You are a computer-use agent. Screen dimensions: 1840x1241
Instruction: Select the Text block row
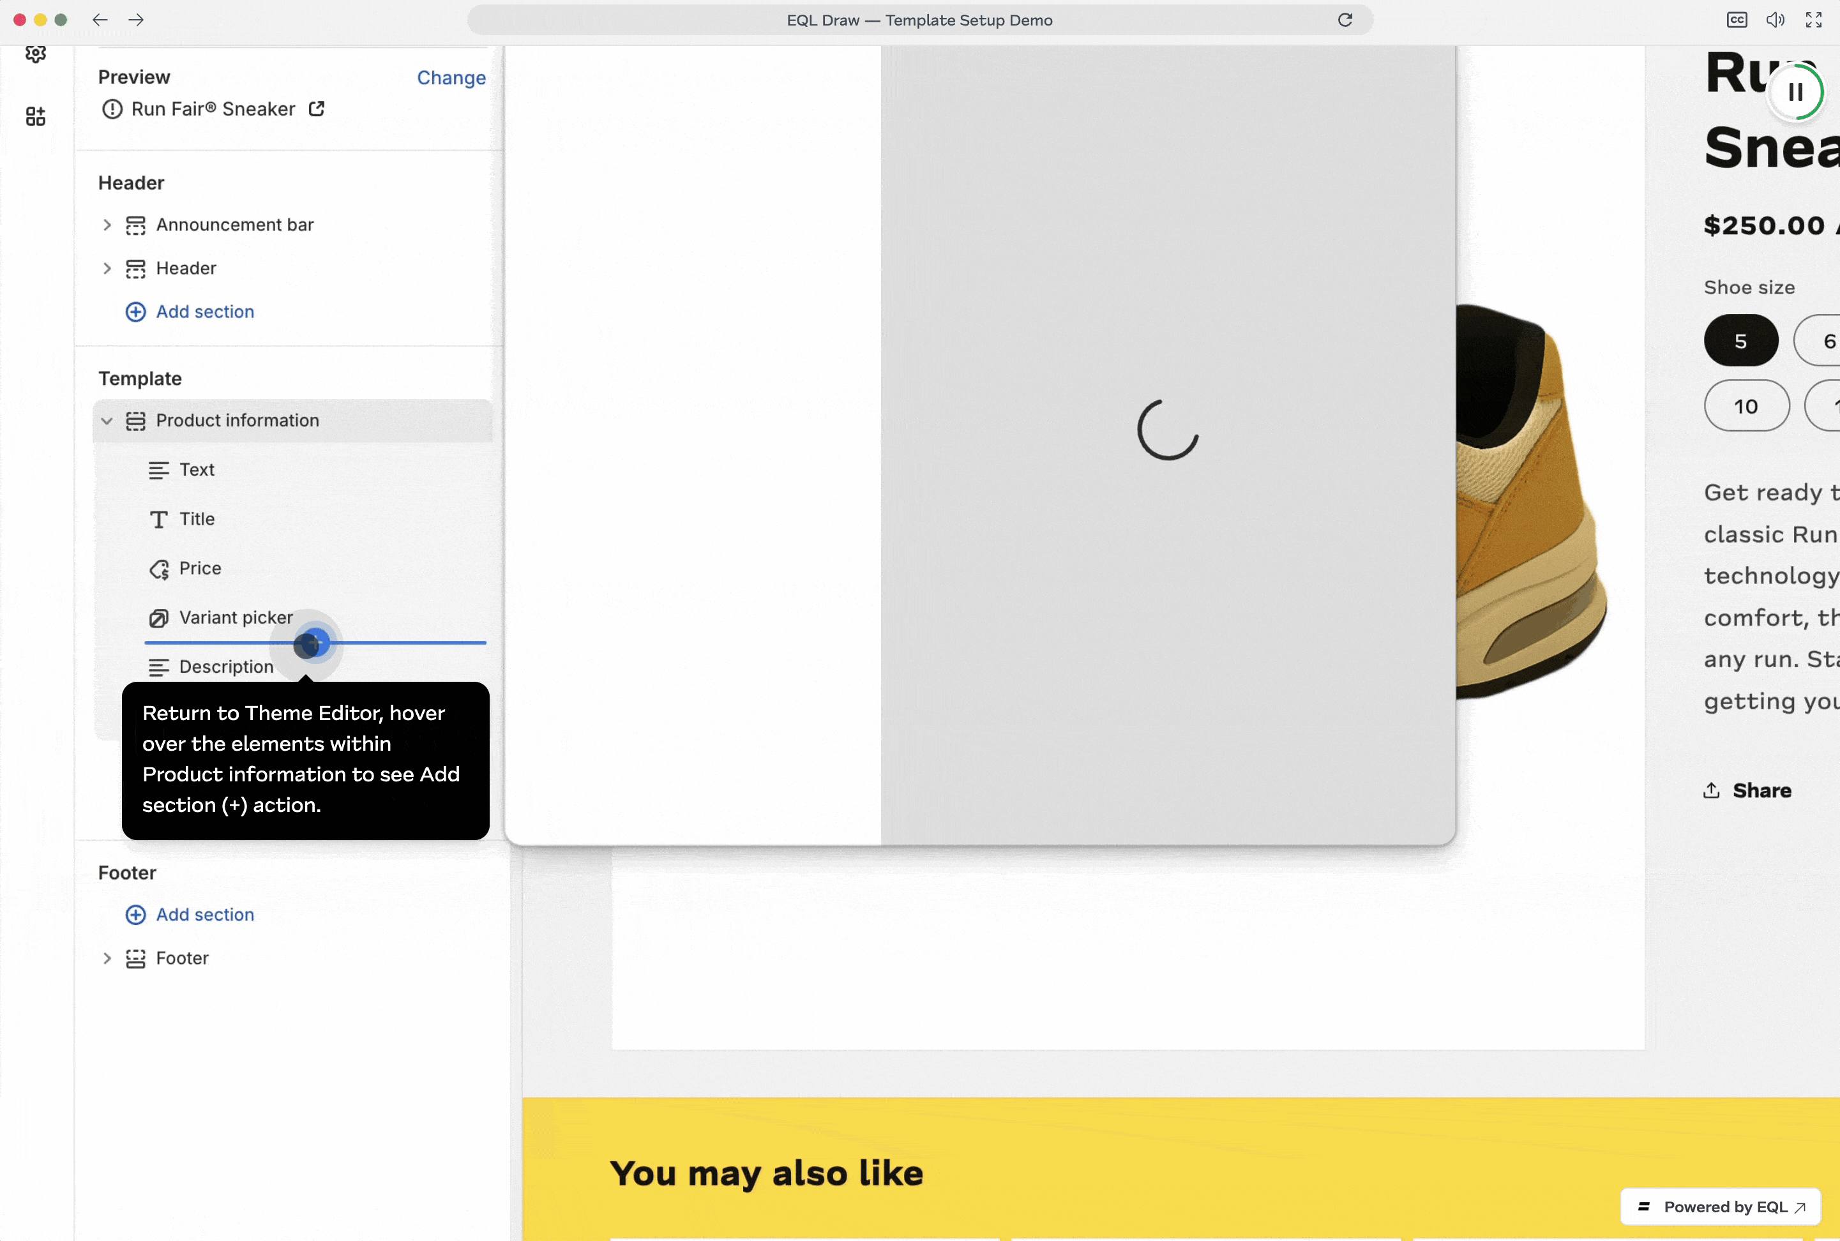click(293, 470)
